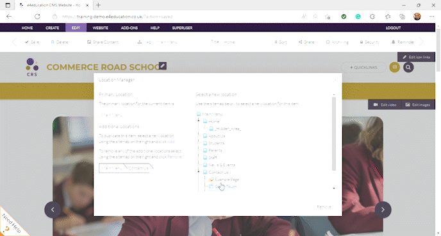Click the sitemap location icon in toolbar
Viewport: 441px width, 236px height.
pos(140,42)
